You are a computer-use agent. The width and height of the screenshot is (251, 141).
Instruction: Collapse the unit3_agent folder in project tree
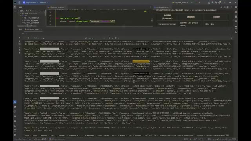(23, 23)
